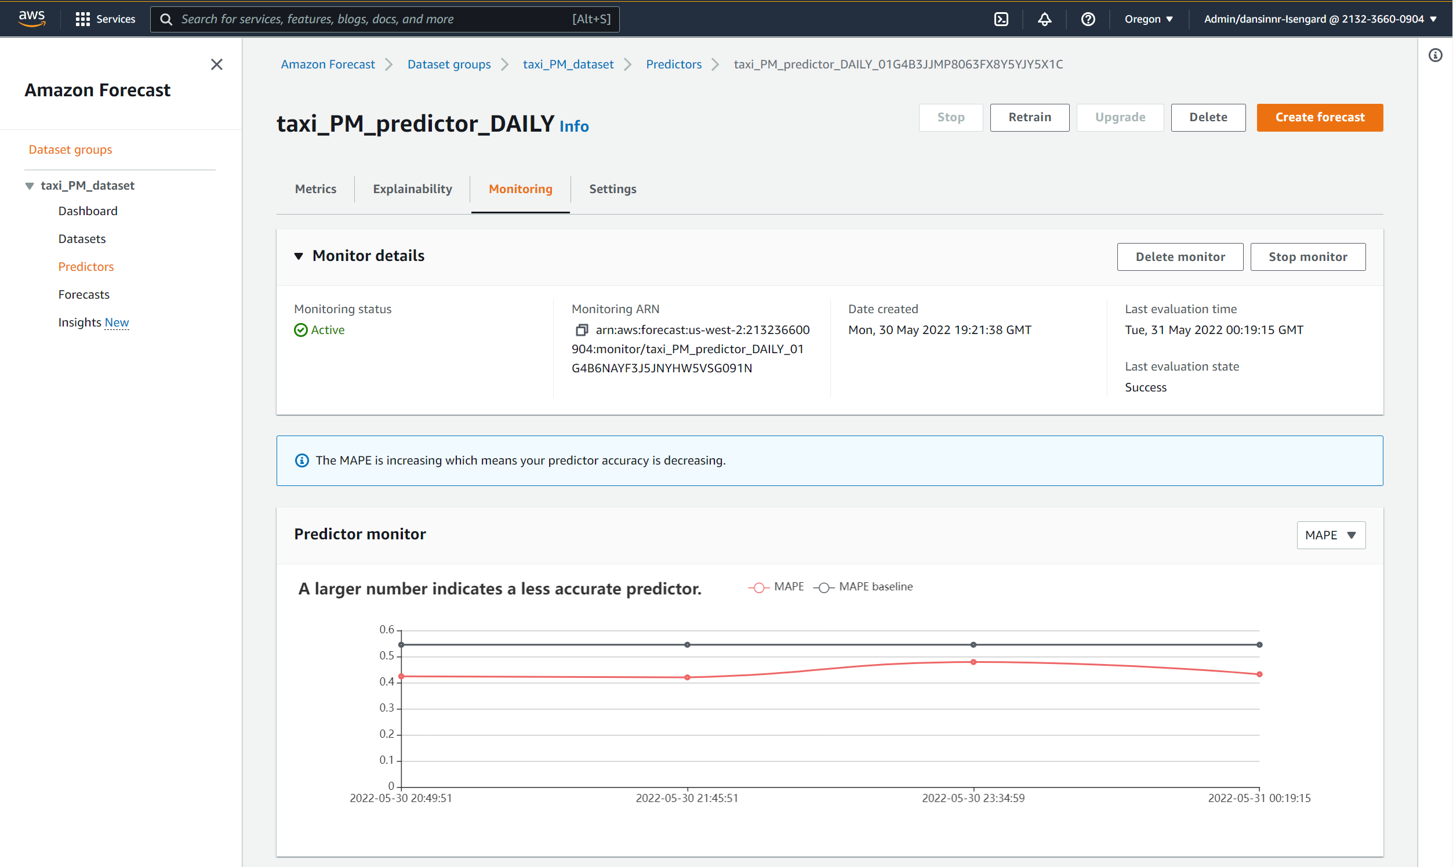Open the Oregon region selector
The image size is (1453, 867).
click(1148, 19)
